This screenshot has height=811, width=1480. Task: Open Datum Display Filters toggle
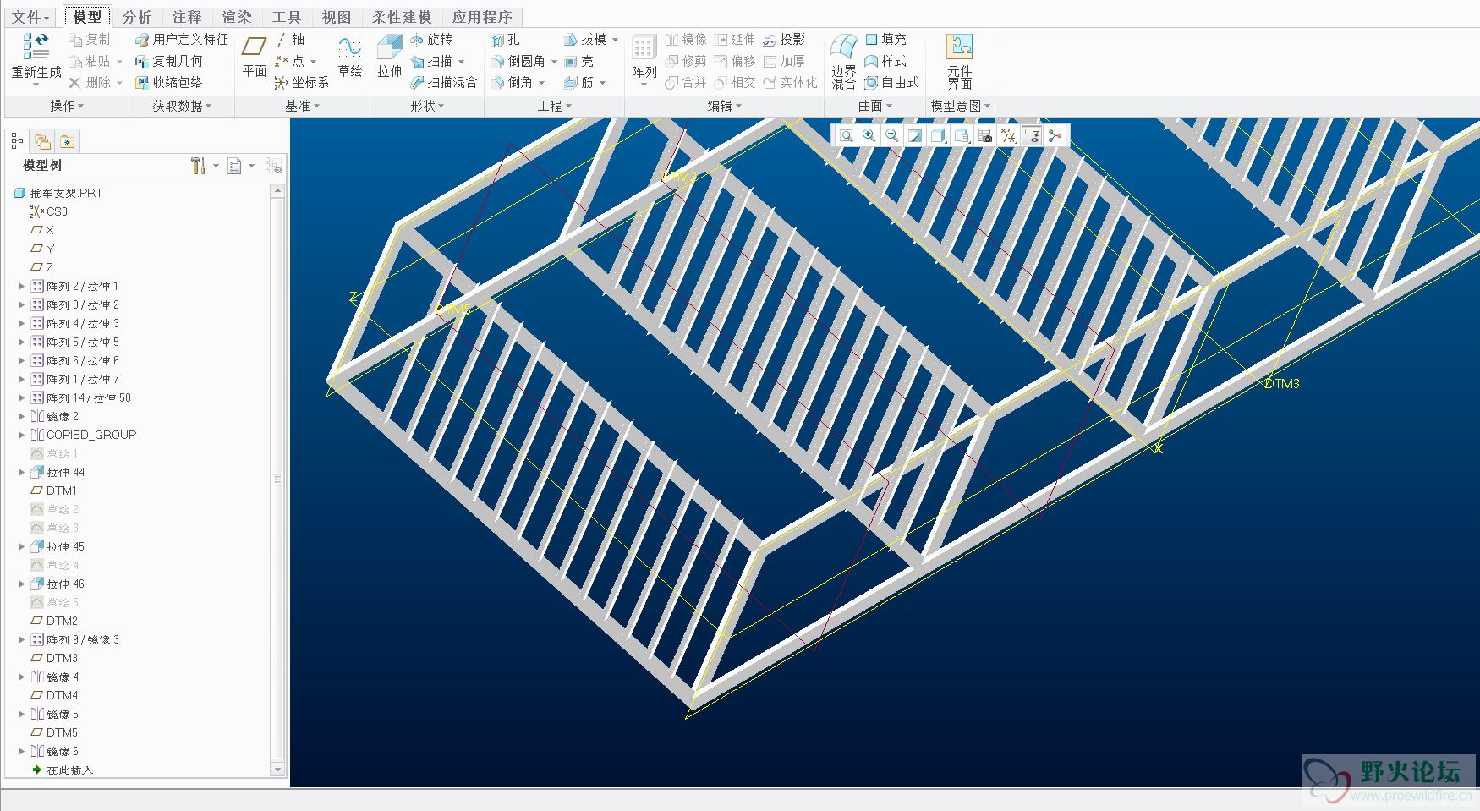coord(1008,135)
